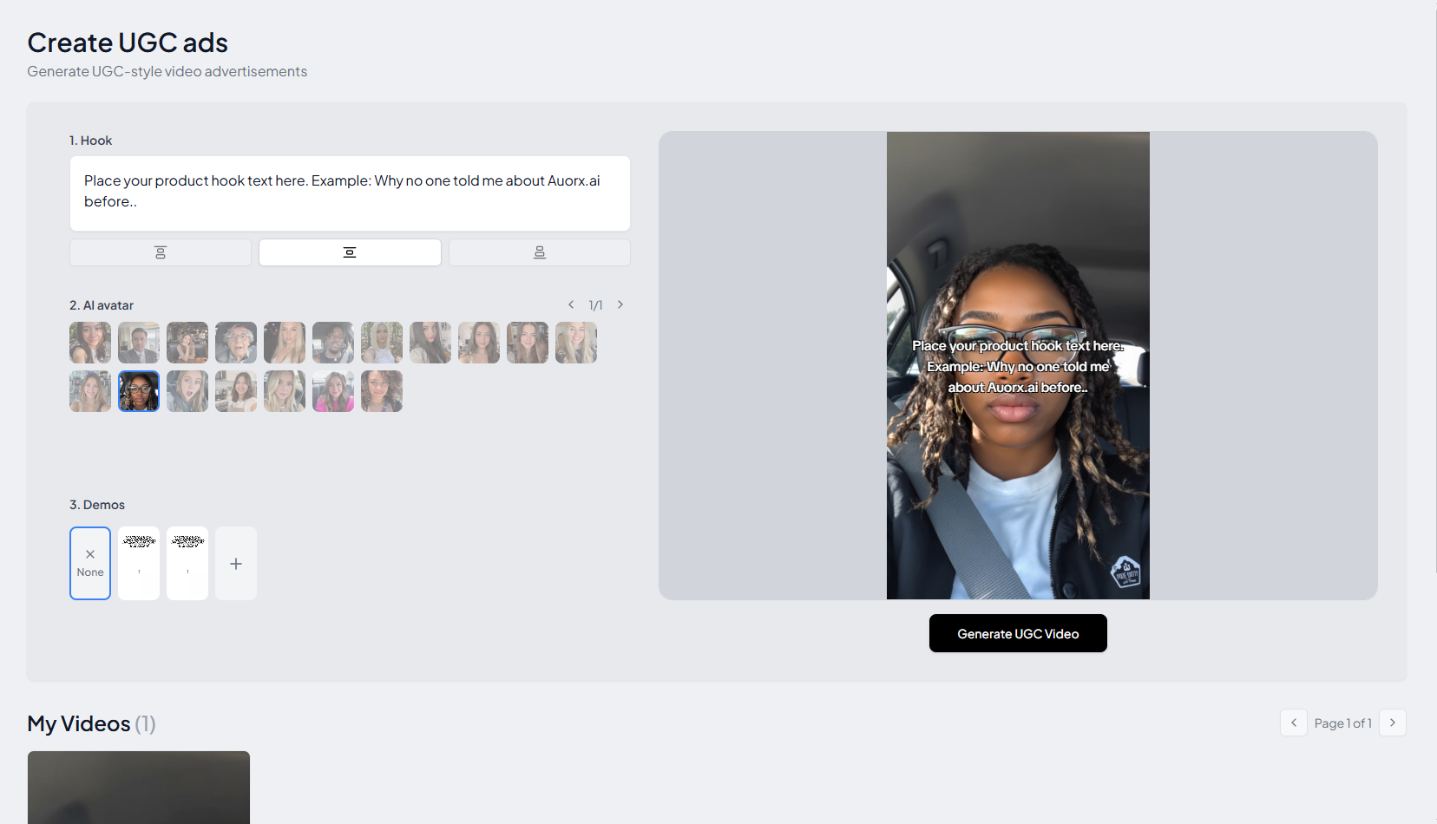The image size is (1437, 824).
Task: Click the previous page arrow in My Videos
Action: click(1293, 723)
